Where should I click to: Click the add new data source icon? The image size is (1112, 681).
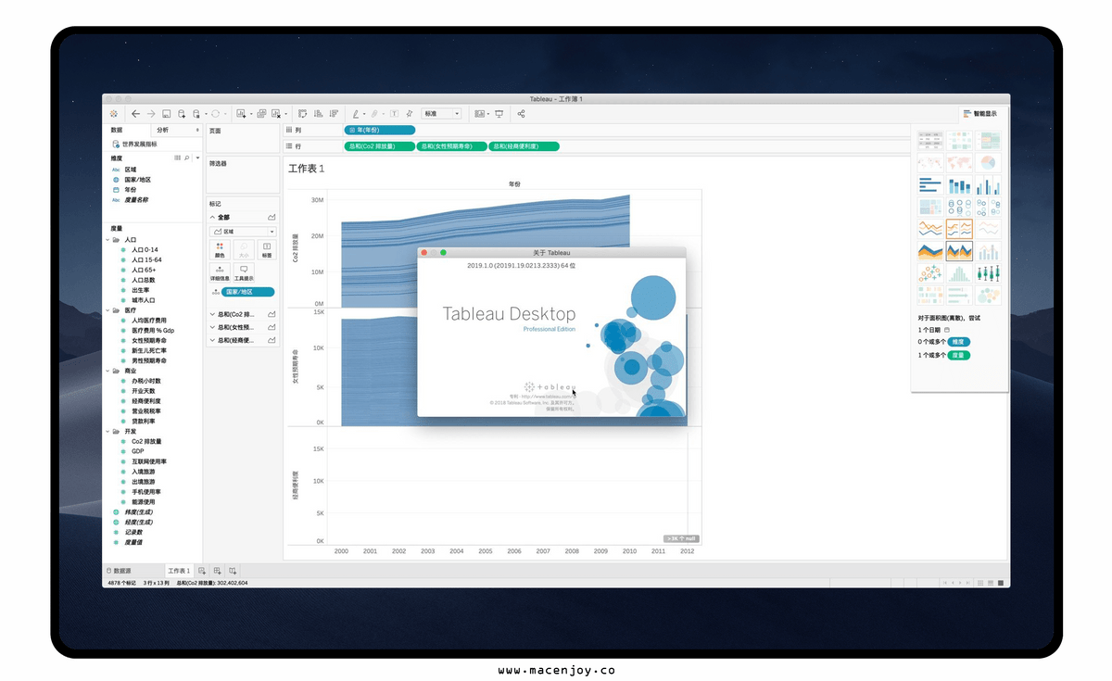click(182, 113)
